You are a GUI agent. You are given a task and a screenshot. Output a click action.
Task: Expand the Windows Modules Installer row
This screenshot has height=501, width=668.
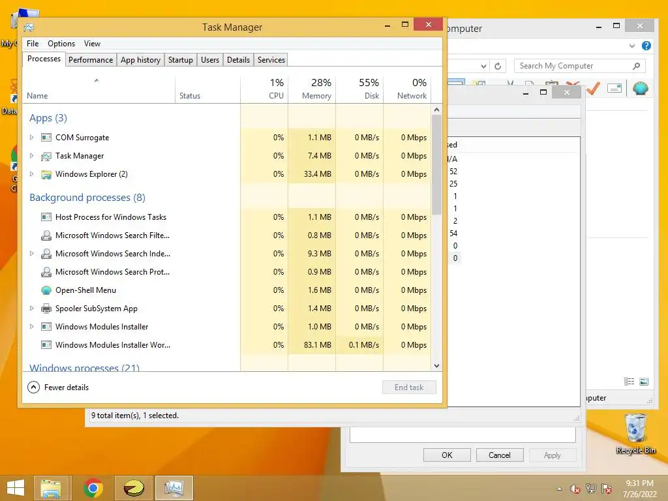click(x=31, y=326)
